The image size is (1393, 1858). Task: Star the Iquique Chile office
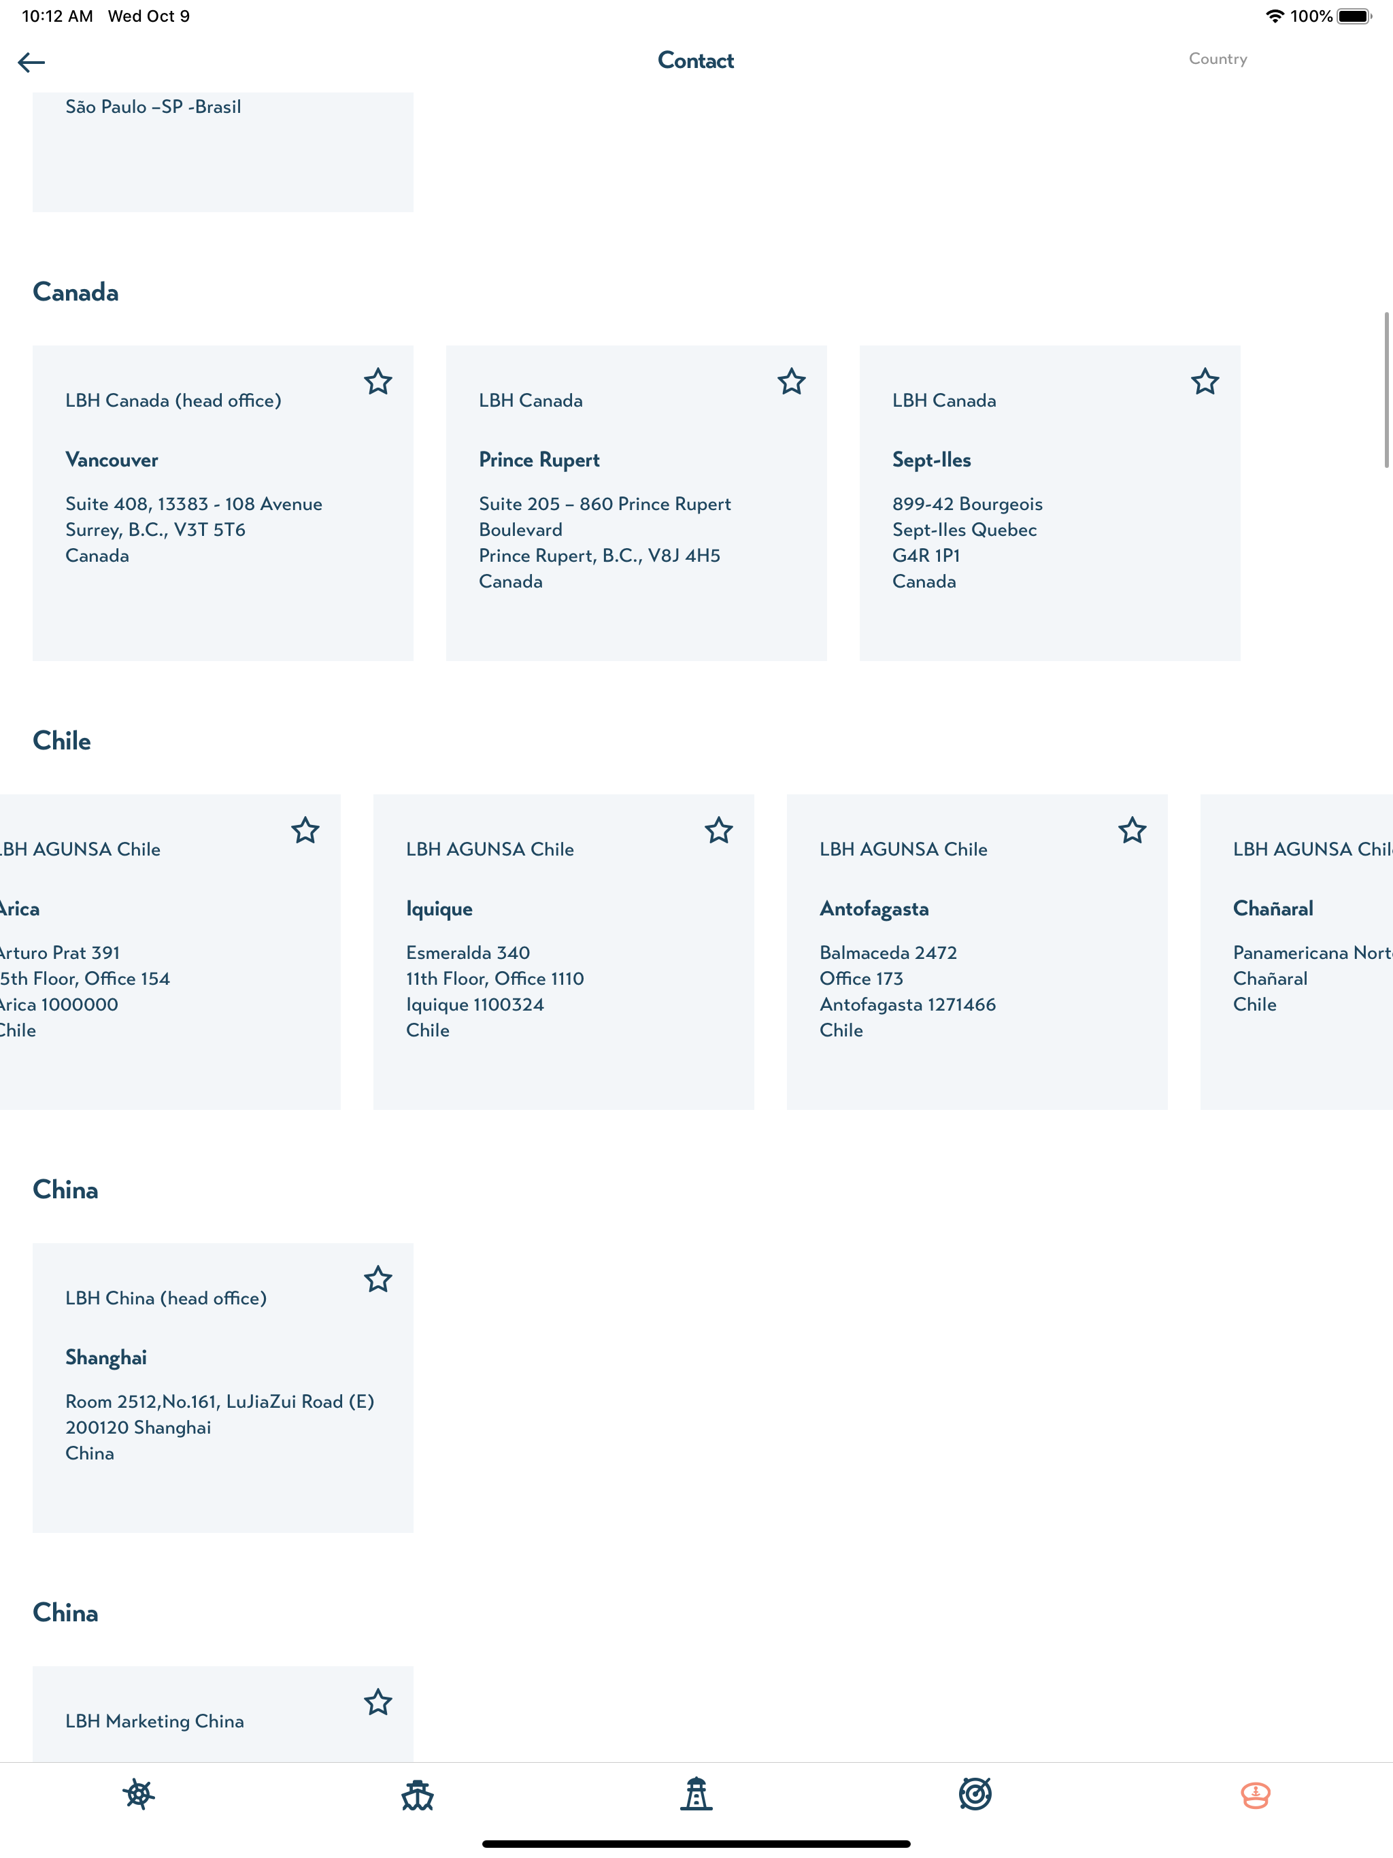click(719, 830)
